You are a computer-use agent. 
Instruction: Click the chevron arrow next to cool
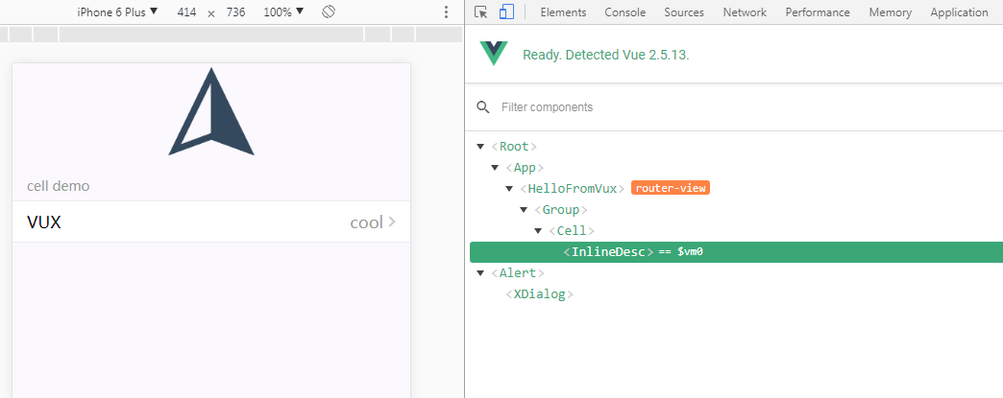click(391, 222)
